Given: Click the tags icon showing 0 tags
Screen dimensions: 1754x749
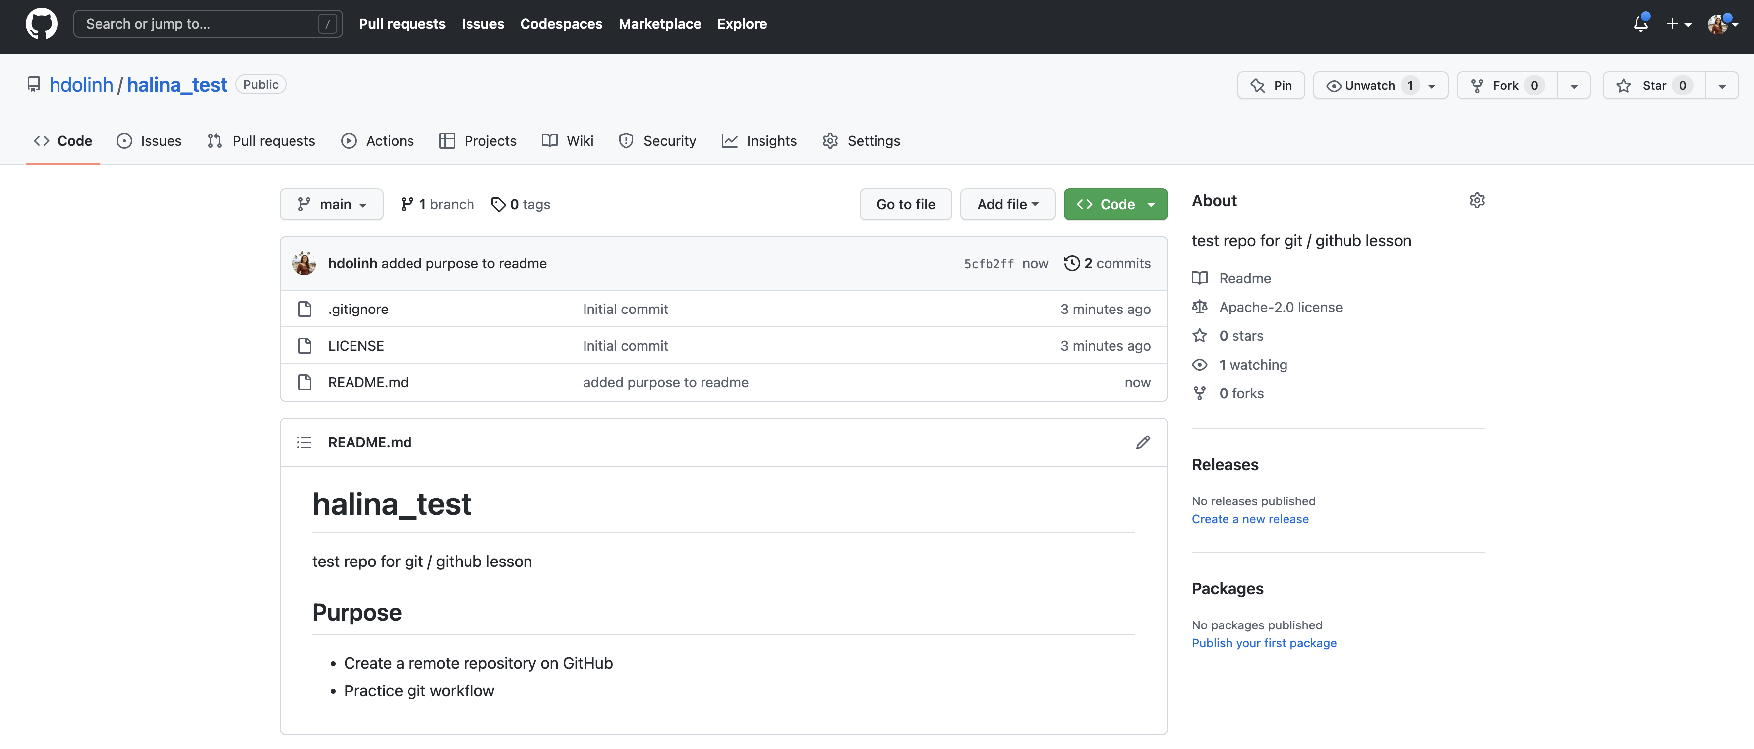Looking at the screenshot, I should (498, 204).
